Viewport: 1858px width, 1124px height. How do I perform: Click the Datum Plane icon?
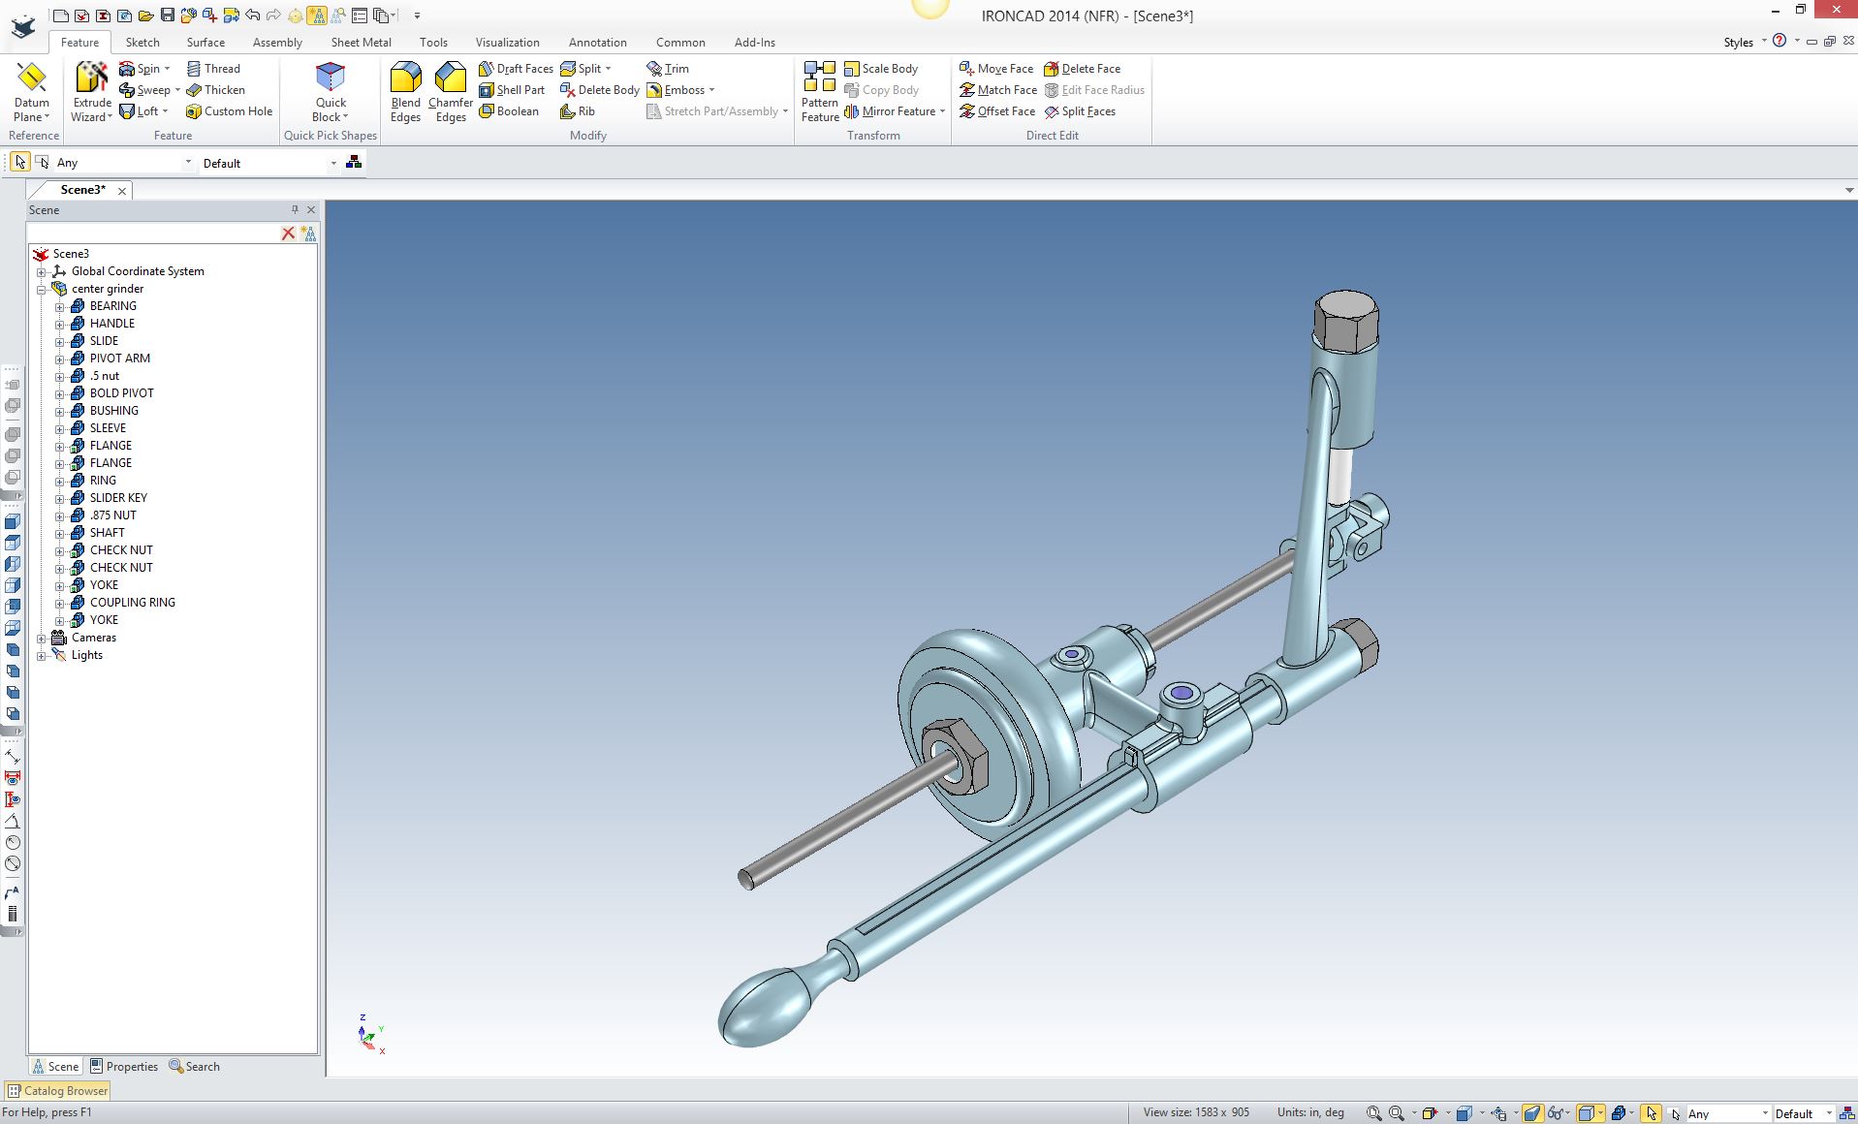point(31,78)
